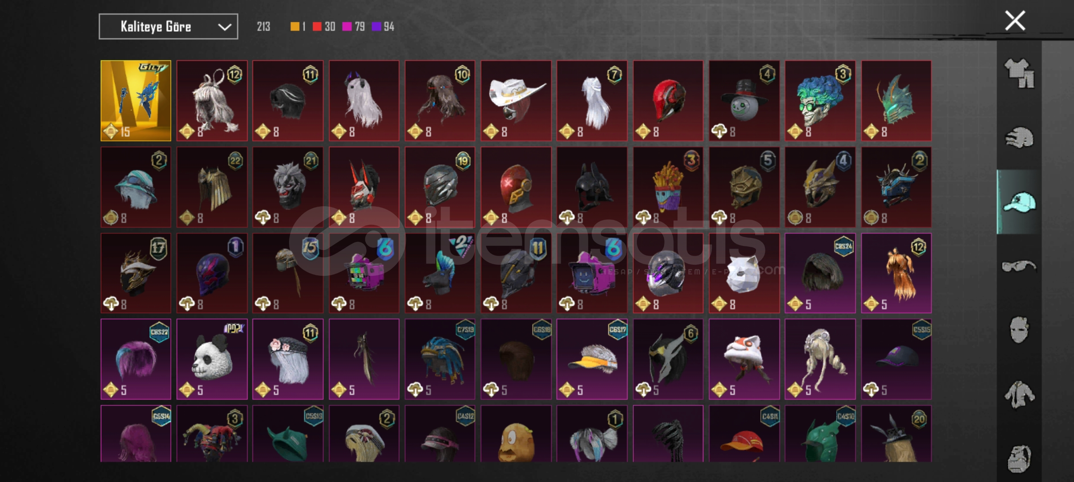This screenshot has width=1074, height=482.
Task: Filter by purple quality count 94
Action: coord(383,27)
